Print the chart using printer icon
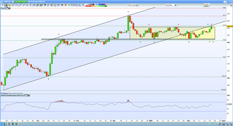The height and width of the screenshot is (126, 233). [x=225, y=2]
